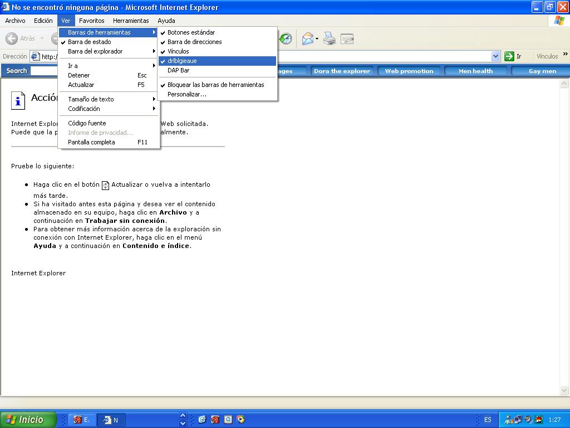570x428 pixels.
Task: Open Personalizar… toolbar option
Action: (218, 94)
